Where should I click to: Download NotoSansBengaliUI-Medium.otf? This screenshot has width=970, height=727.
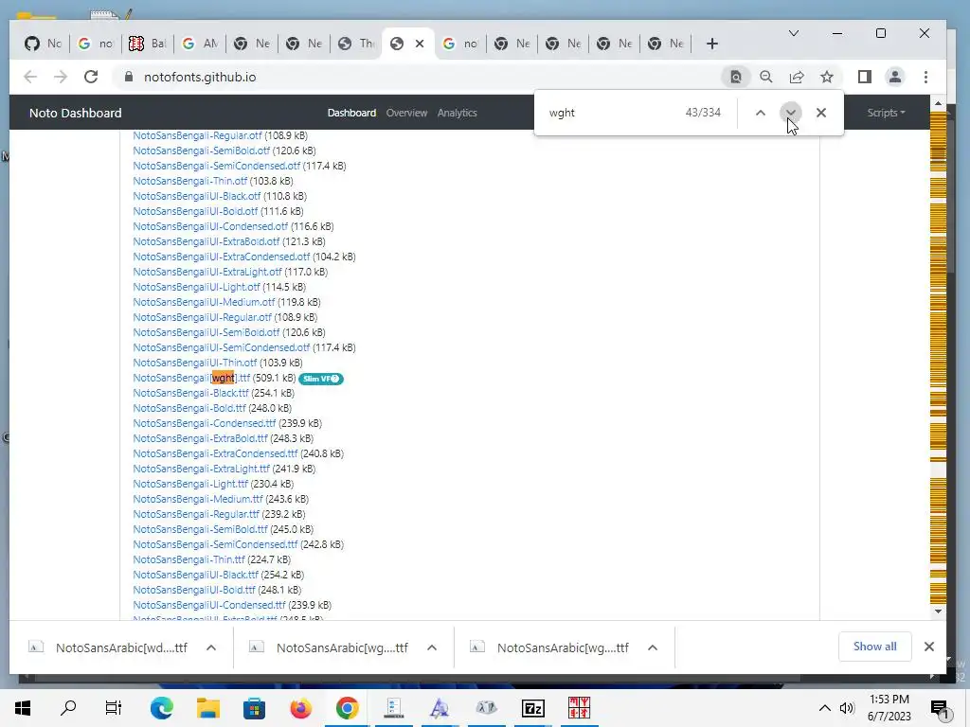[x=204, y=302]
